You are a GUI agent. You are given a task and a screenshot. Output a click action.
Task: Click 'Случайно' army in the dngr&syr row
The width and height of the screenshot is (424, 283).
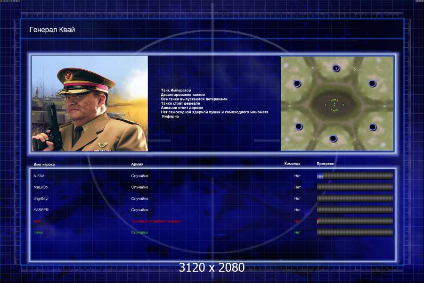coord(139,199)
